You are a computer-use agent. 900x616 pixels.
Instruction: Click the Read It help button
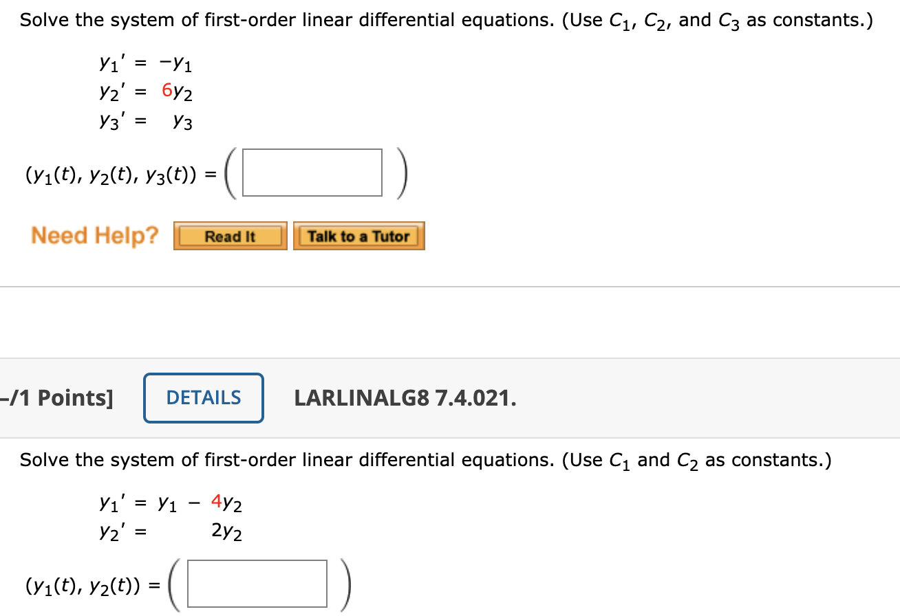click(230, 236)
